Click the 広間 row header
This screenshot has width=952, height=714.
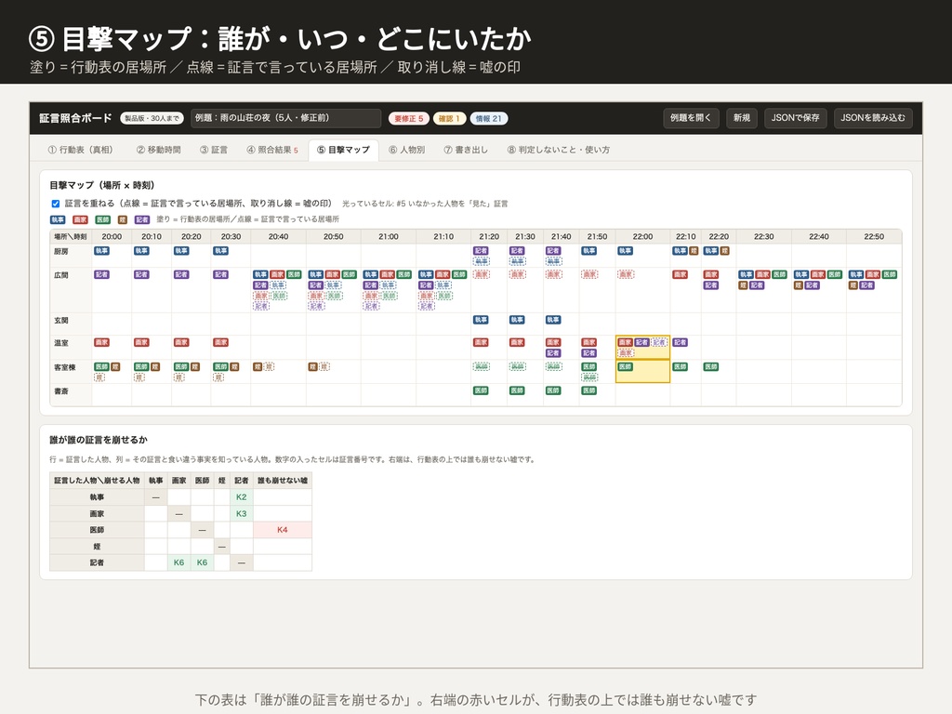[x=71, y=290]
